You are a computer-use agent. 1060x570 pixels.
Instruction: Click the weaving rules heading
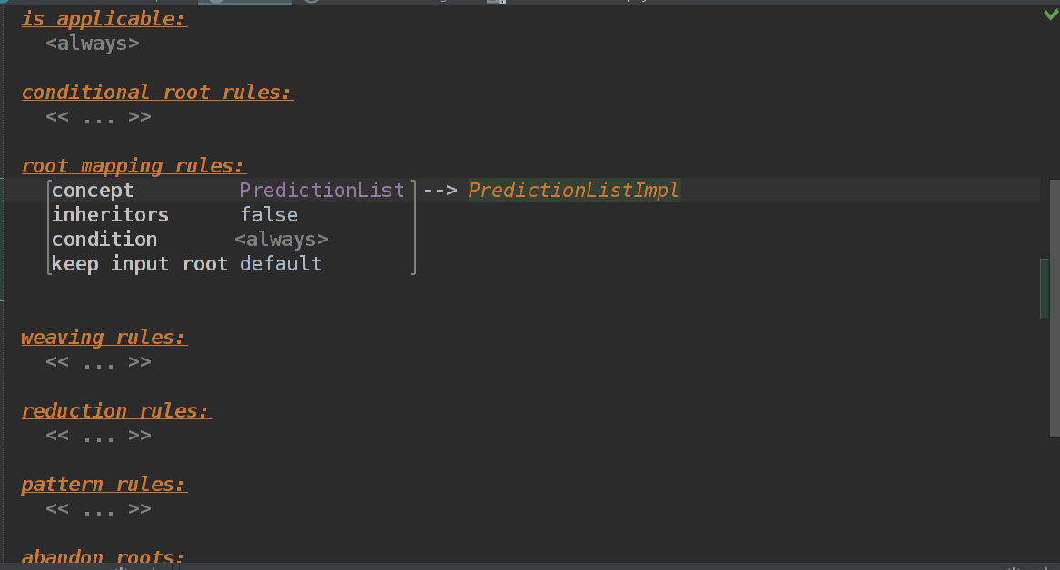point(104,338)
